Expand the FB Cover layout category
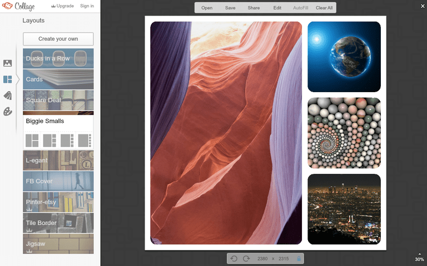Viewport: 427px width, 266px height. point(58,181)
